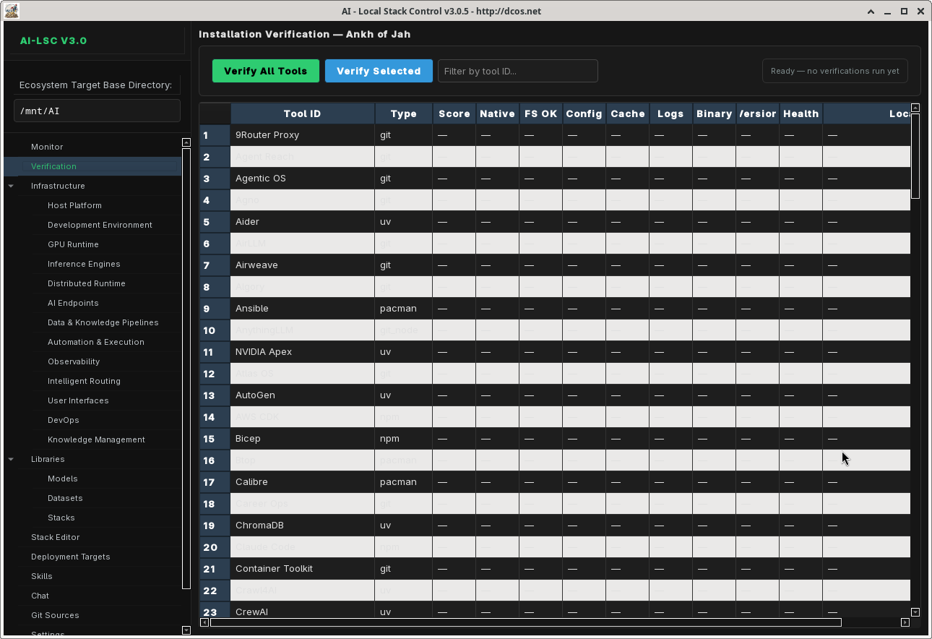Screen dimensions: 932x639
Task: Collapse the Libraries tree section
Action: click(x=11, y=459)
